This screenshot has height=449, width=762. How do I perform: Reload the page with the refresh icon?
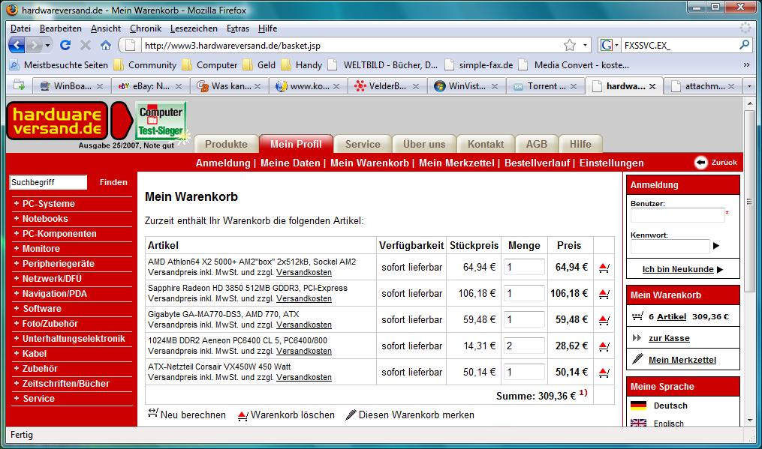tap(65, 45)
